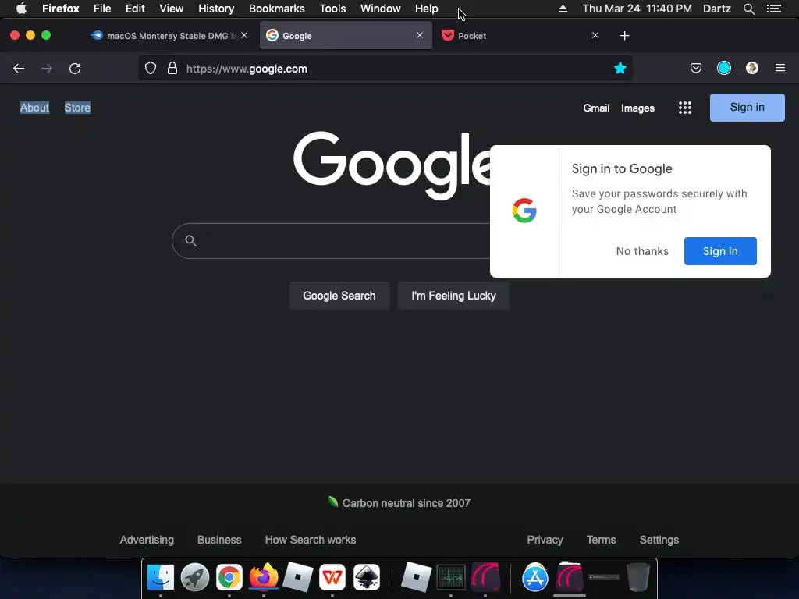Image resolution: width=799 pixels, height=599 pixels.
Task: Reload the current page
Action: 75,69
